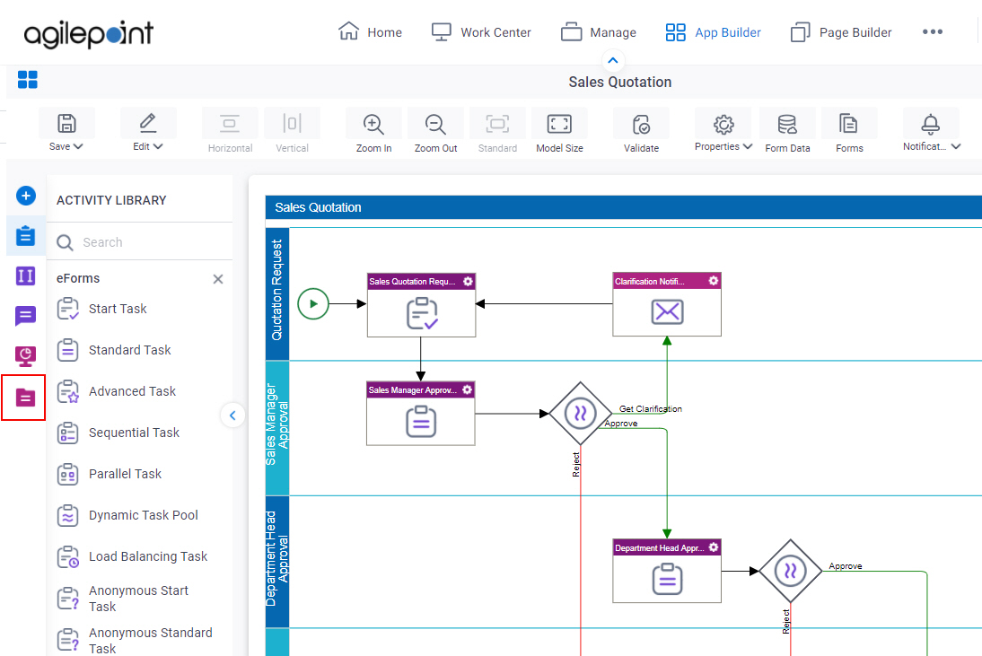Select the Department Head decision diamond
The width and height of the screenshot is (982, 656).
(791, 571)
